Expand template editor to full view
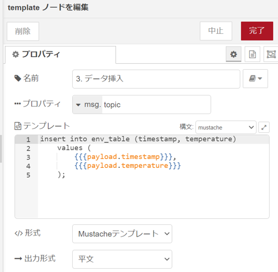This screenshot has height=272, width=278. point(264,127)
